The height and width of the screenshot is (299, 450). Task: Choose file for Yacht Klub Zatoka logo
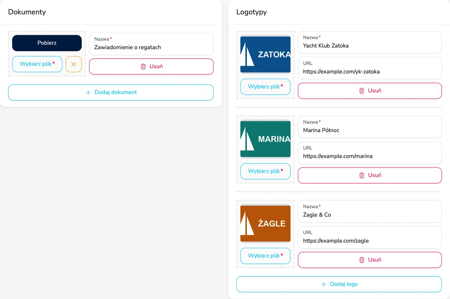point(265,87)
